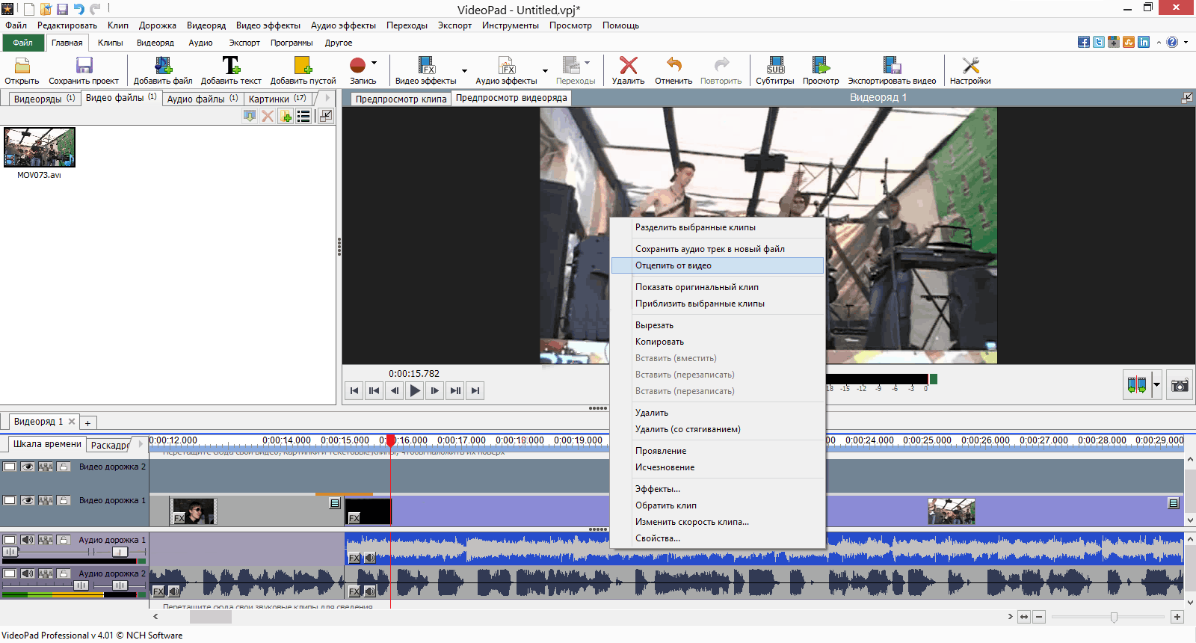Click Экспортировать видео icon
1196x643 pixels.
click(x=892, y=66)
